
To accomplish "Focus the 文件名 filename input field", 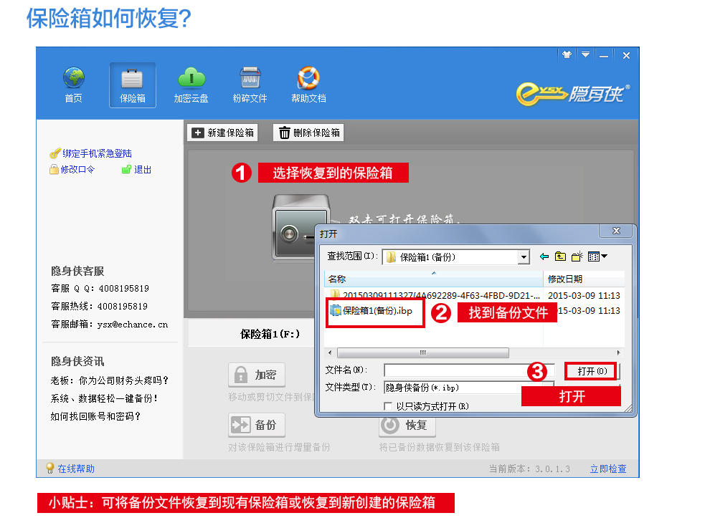I will click(x=469, y=370).
